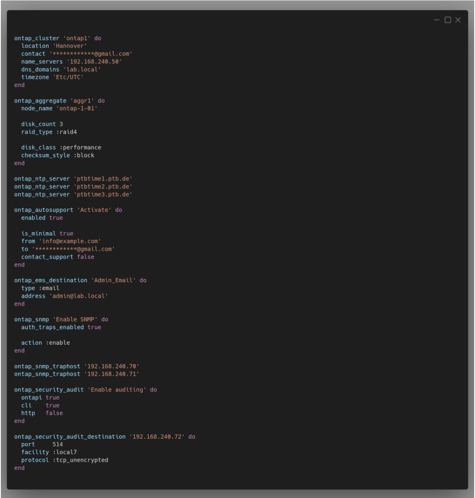Click the 'ptbtime2.ptb.de' NTP server string
The width and height of the screenshot is (475, 498).
[x=103, y=186]
